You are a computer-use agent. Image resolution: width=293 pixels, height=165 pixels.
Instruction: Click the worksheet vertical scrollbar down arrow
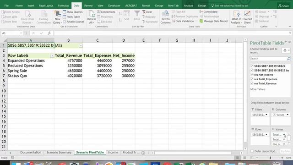pos(245,148)
